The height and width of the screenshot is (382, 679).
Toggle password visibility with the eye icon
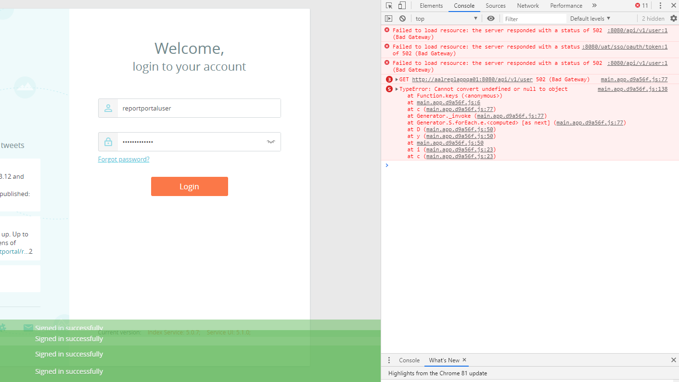coord(270,142)
